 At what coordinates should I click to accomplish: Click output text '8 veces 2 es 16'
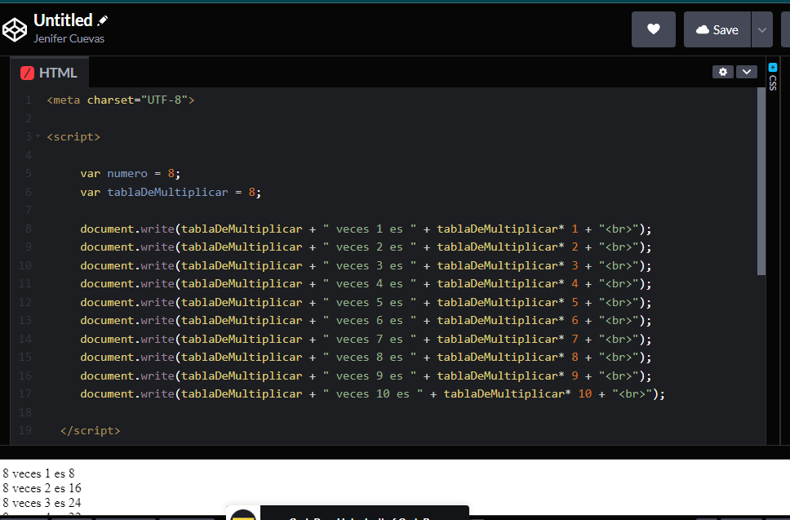coord(42,488)
